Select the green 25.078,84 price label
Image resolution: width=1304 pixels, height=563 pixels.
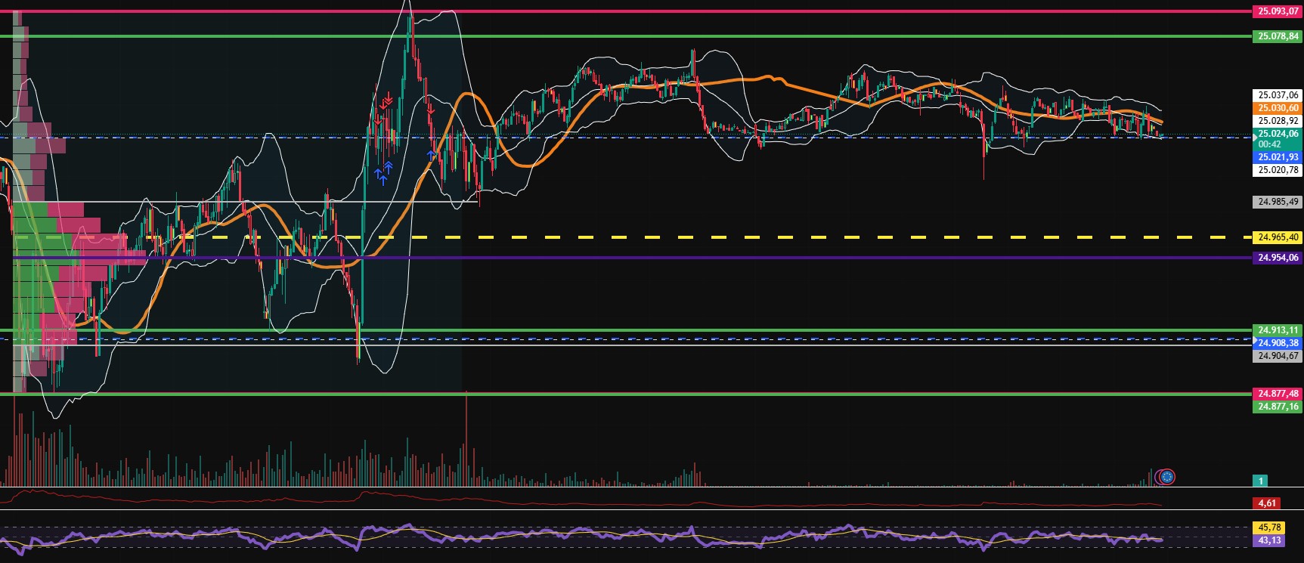[1278, 36]
